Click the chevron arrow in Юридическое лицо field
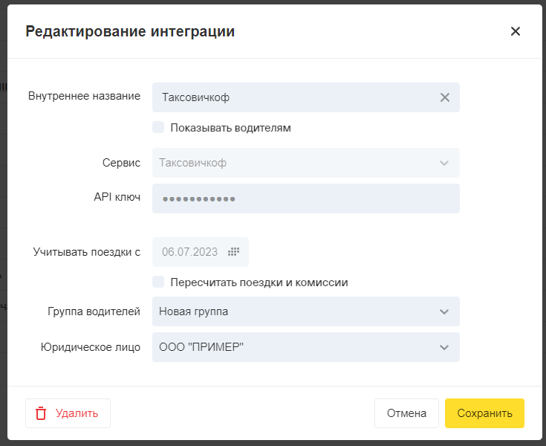The height and width of the screenshot is (446, 546). click(x=444, y=347)
